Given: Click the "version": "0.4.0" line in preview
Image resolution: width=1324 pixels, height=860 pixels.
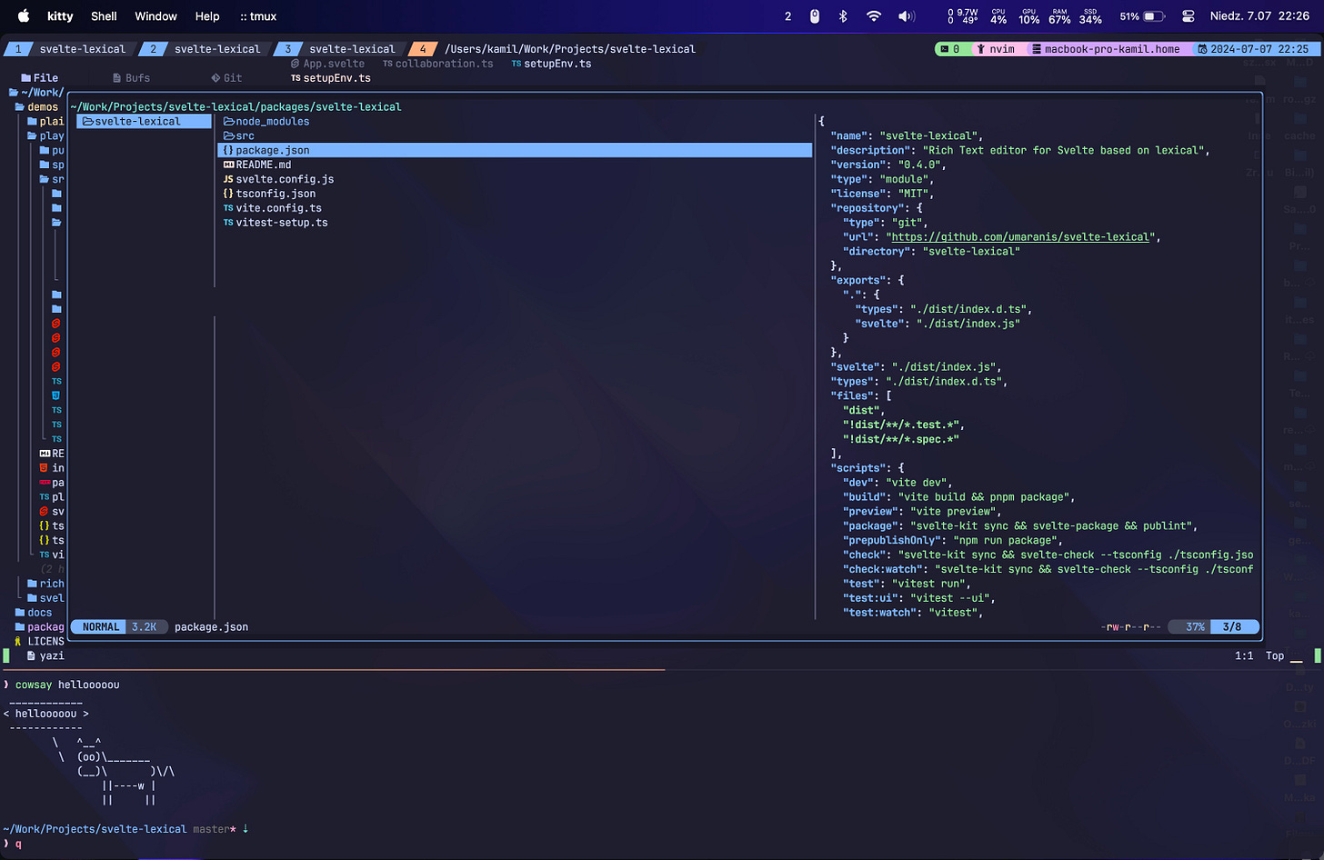Looking at the screenshot, I should click(x=888, y=165).
